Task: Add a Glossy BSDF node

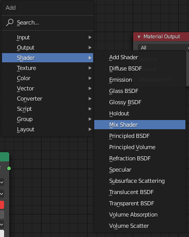Action: [x=140, y=102]
